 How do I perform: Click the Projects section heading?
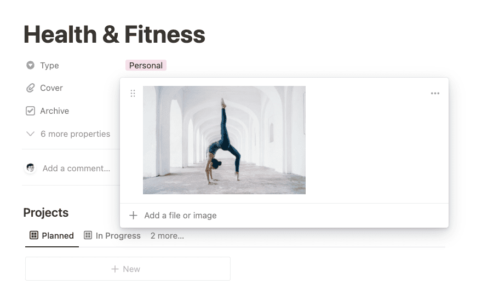coord(46,213)
